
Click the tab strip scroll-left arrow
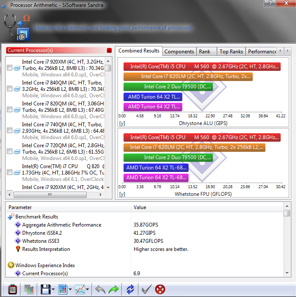click(x=280, y=51)
